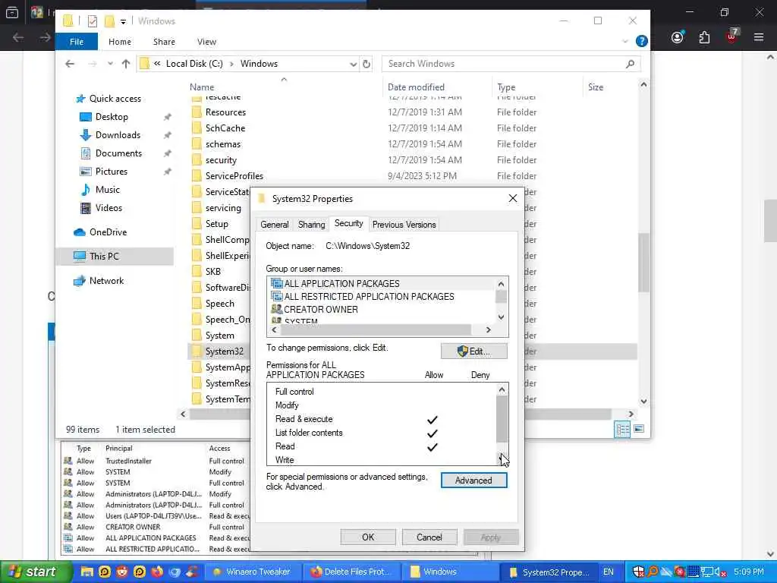Click Cancel in System32 Properties

429,537
